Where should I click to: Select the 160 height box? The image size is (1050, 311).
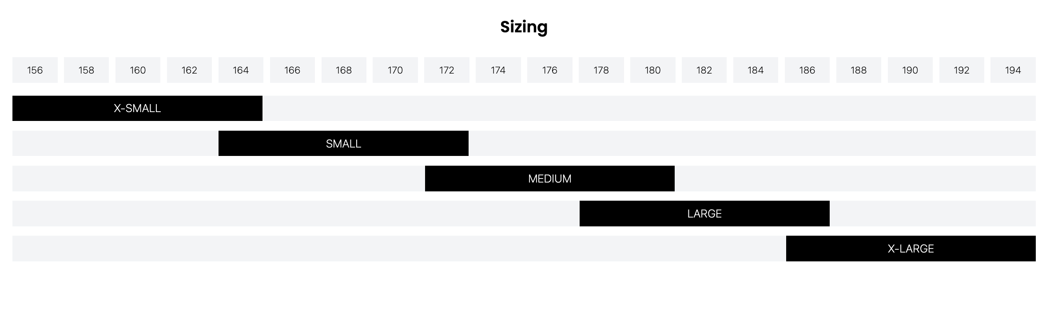point(138,70)
